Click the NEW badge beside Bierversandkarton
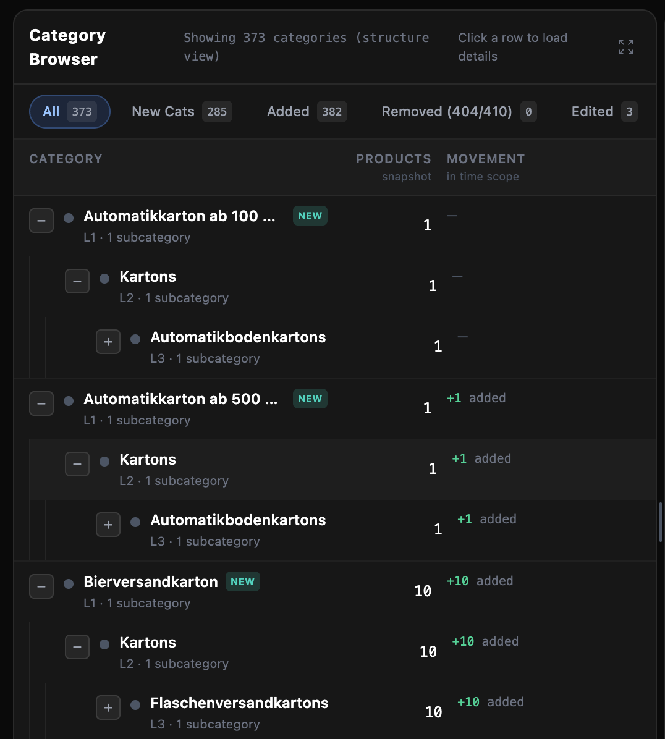The image size is (665, 739). [242, 581]
